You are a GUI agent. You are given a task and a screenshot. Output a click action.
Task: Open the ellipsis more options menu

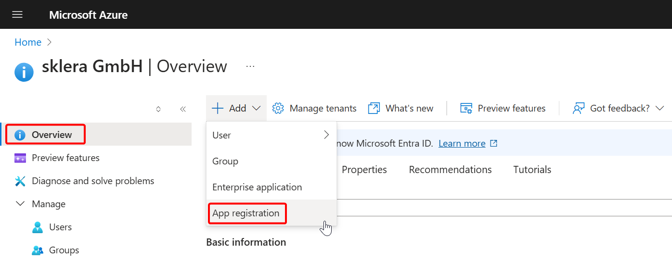pyautogui.click(x=250, y=66)
